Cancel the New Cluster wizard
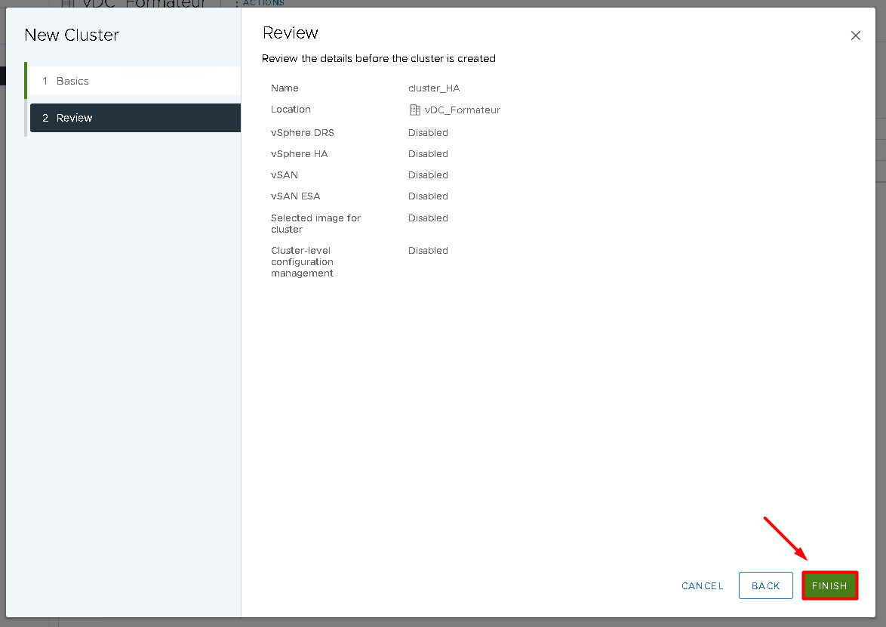Screen dimensions: 886x627 (x=702, y=585)
